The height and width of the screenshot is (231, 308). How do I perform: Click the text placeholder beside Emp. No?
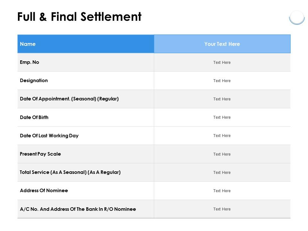[x=222, y=63]
